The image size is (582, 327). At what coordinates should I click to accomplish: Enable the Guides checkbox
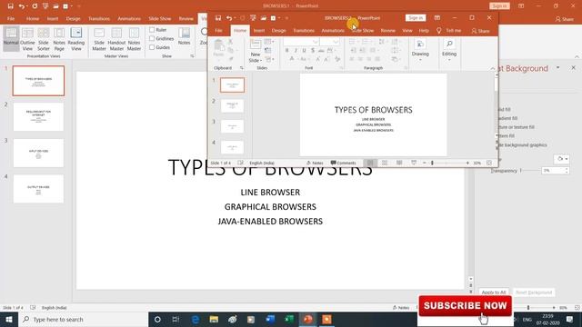pos(152,47)
